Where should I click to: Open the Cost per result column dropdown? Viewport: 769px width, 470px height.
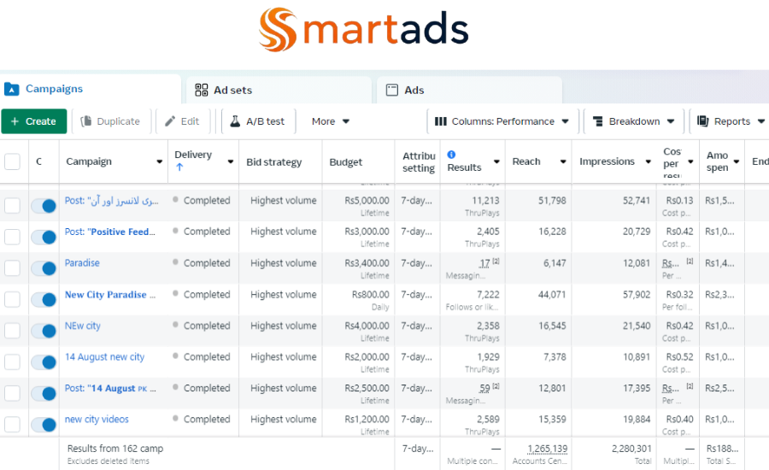690,162
